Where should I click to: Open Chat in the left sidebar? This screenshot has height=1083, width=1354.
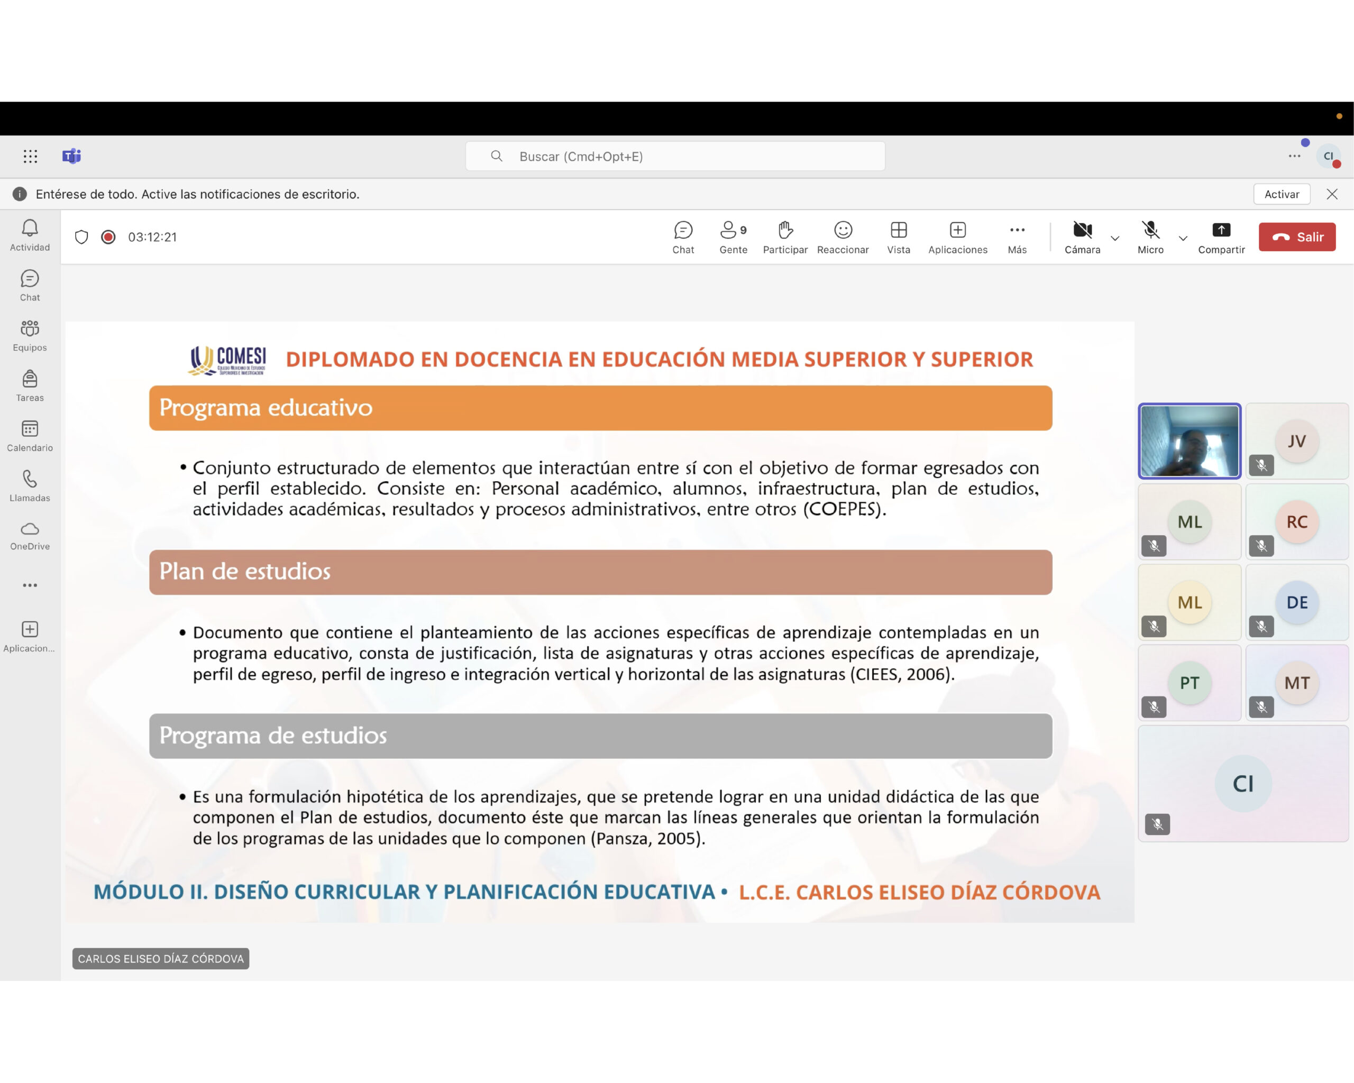pos(30,286)
